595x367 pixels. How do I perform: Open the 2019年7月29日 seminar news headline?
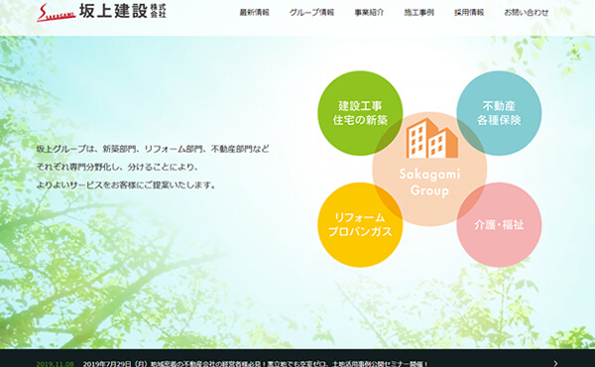(x=256, y=364)
